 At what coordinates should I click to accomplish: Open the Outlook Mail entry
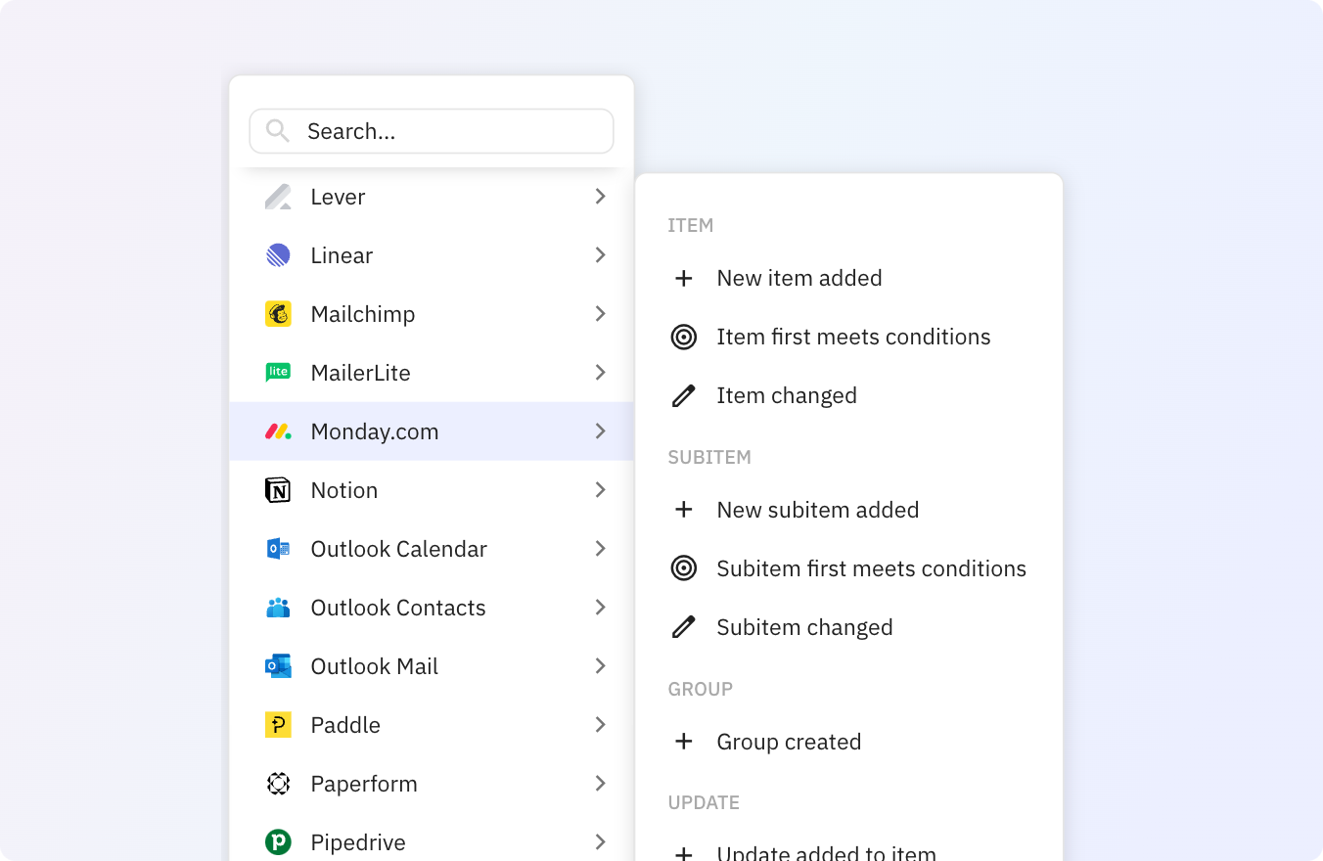click(x=432, y=666)
